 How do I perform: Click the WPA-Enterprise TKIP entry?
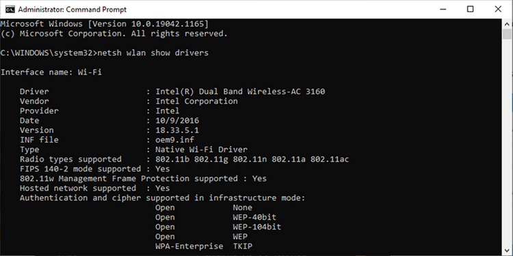[204, 246]
